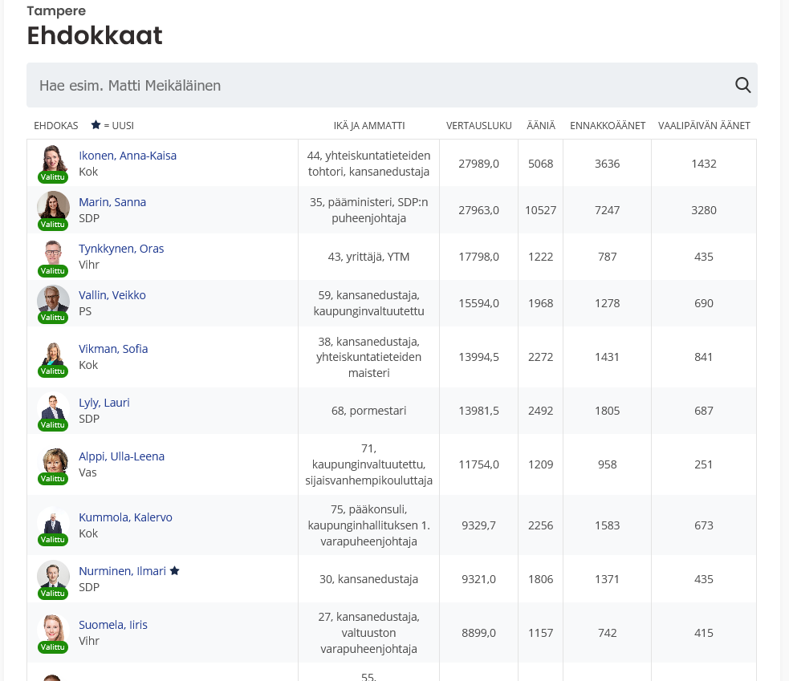Click the Valittu badge under Lauri Lyly

tap(53, 425)
